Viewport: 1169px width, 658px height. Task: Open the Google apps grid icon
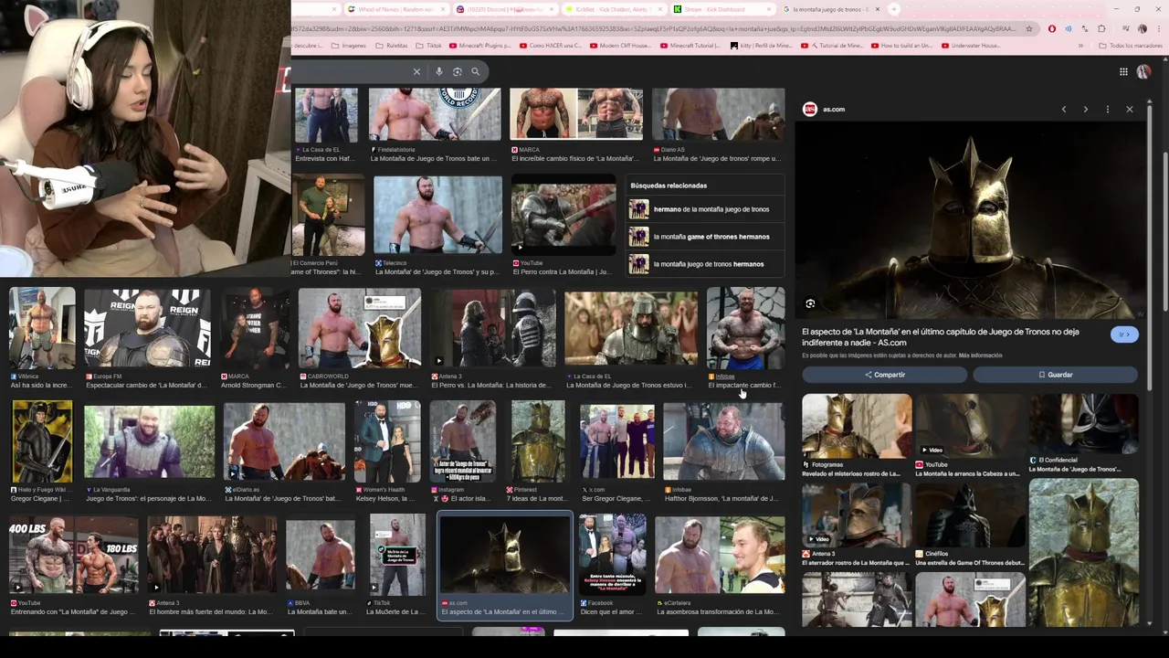click(1123, 71)
